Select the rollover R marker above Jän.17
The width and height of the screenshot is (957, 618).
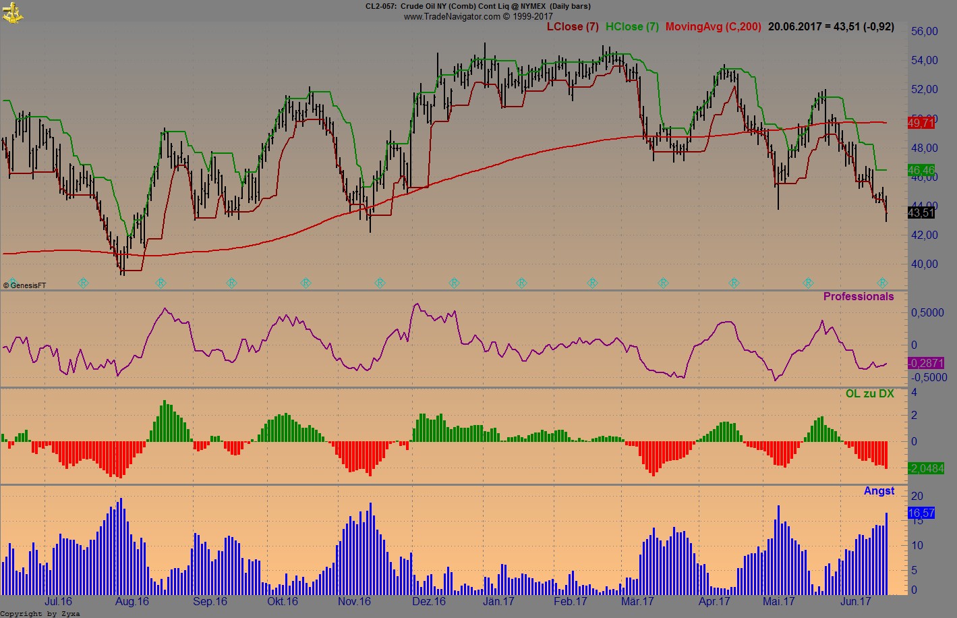[x=521, y=283]
